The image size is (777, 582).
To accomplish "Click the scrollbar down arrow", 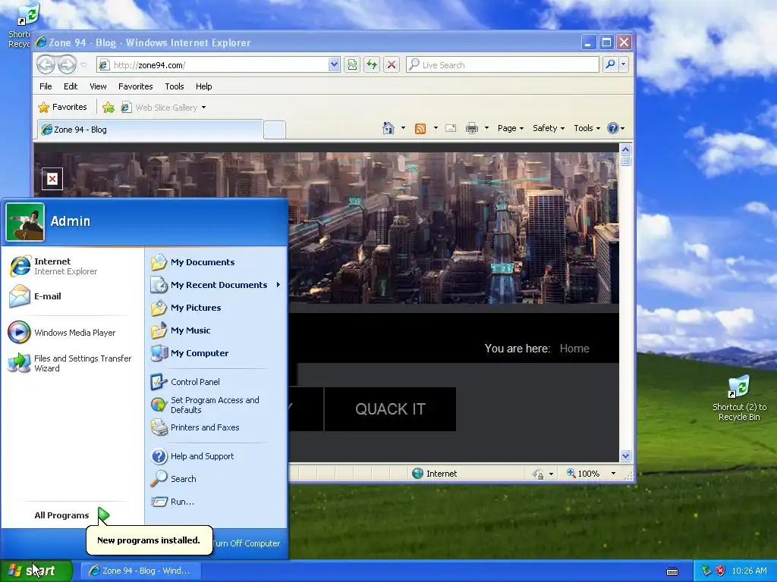I will pyautogui.click(x=625, y=455).
